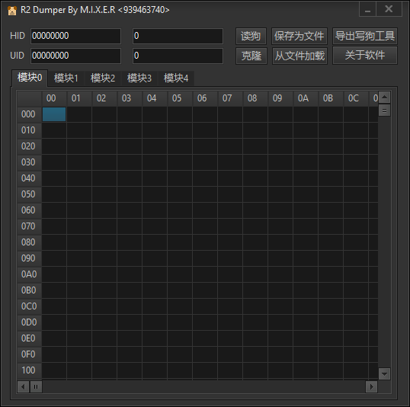Click the 从文件加载 button

click(299, 56)
